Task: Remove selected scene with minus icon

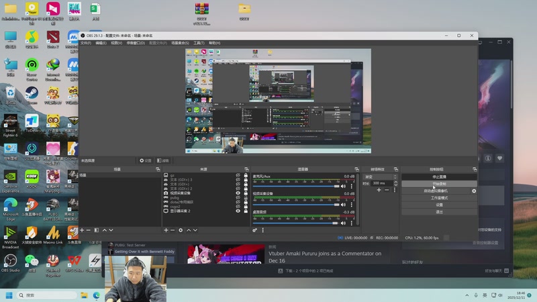Action: 89,230
